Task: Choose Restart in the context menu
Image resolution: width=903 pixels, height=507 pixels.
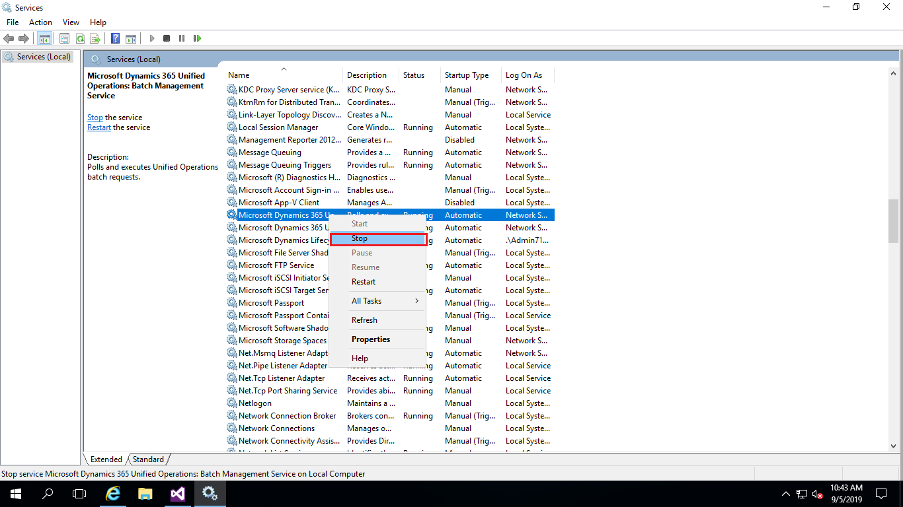Action: tap(377, 282)
